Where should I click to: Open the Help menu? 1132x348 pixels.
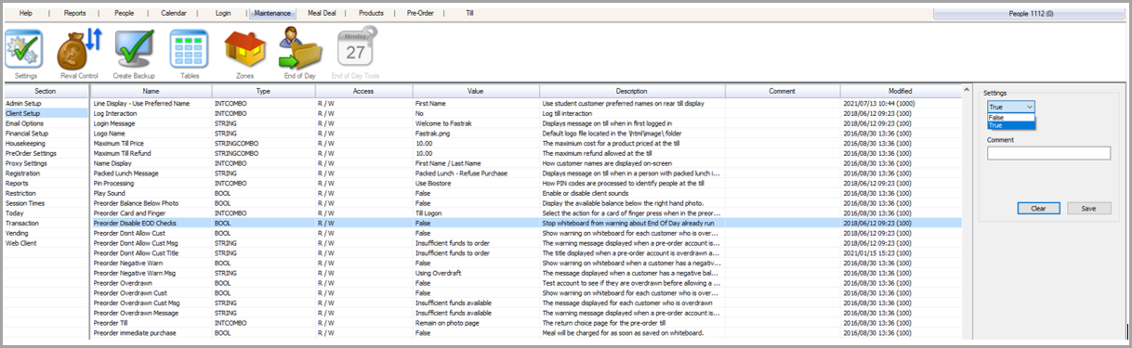coord(25,14)
